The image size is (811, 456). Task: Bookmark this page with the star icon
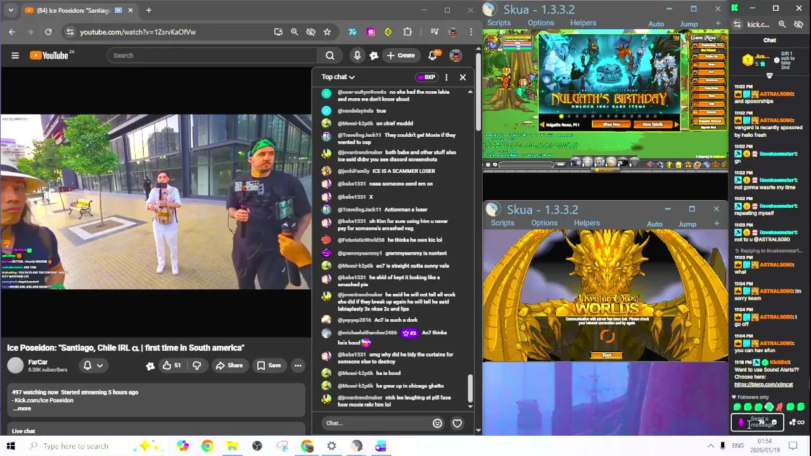tap(327, 32)
